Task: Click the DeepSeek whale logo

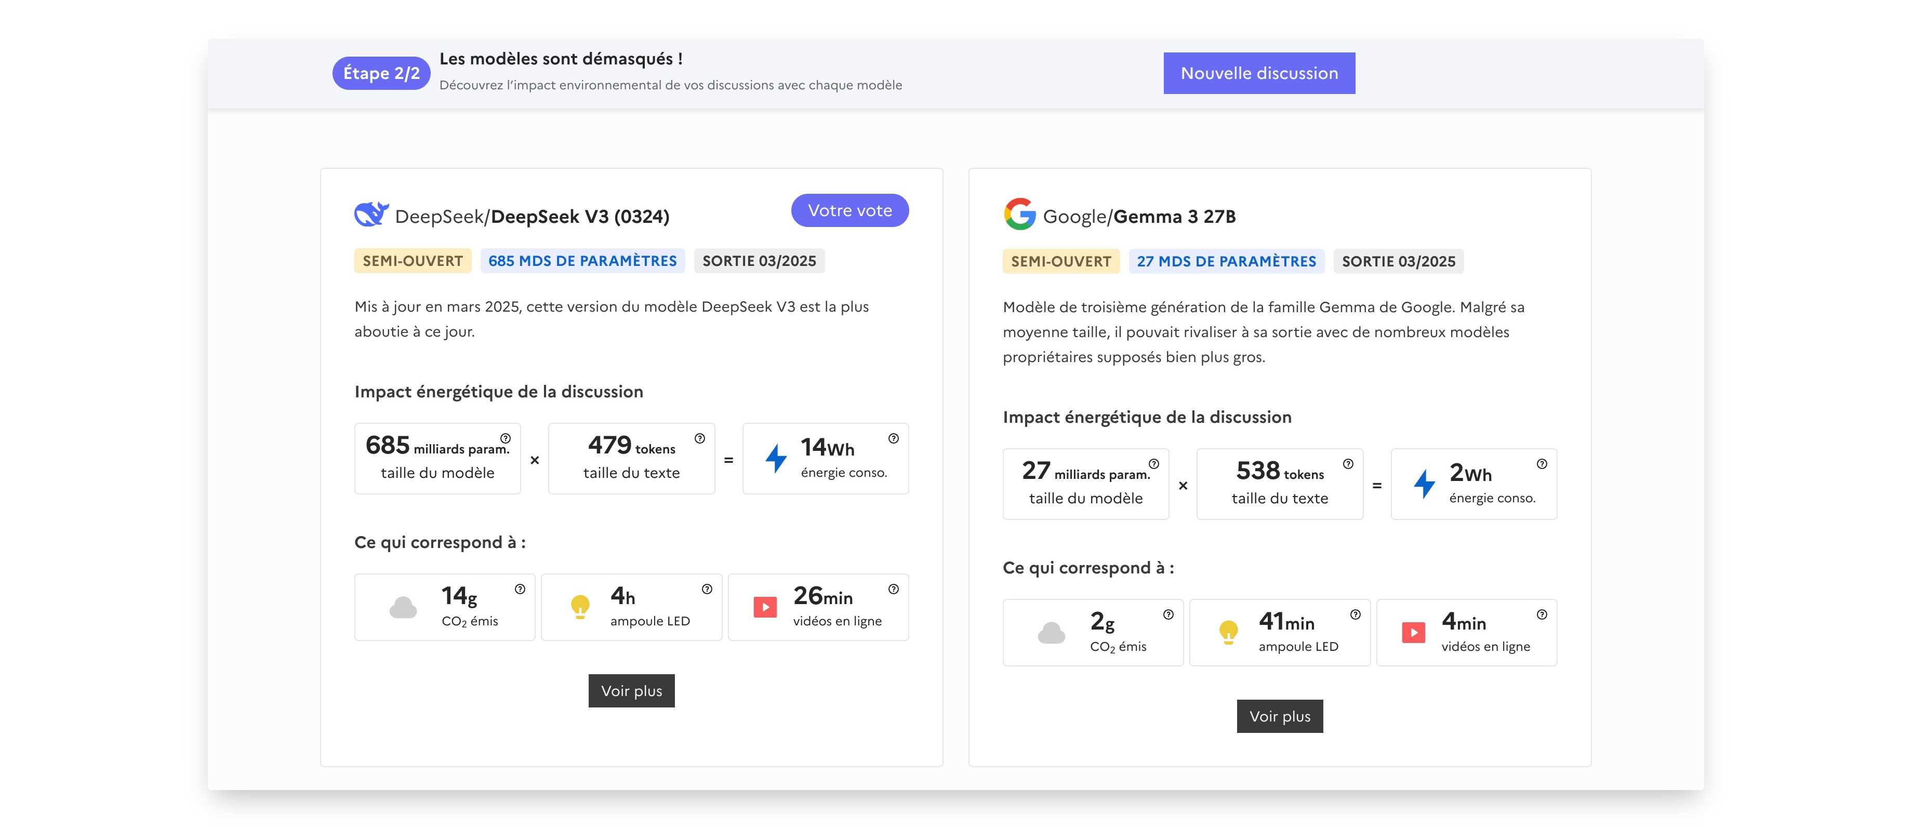Action: point(371,214)
